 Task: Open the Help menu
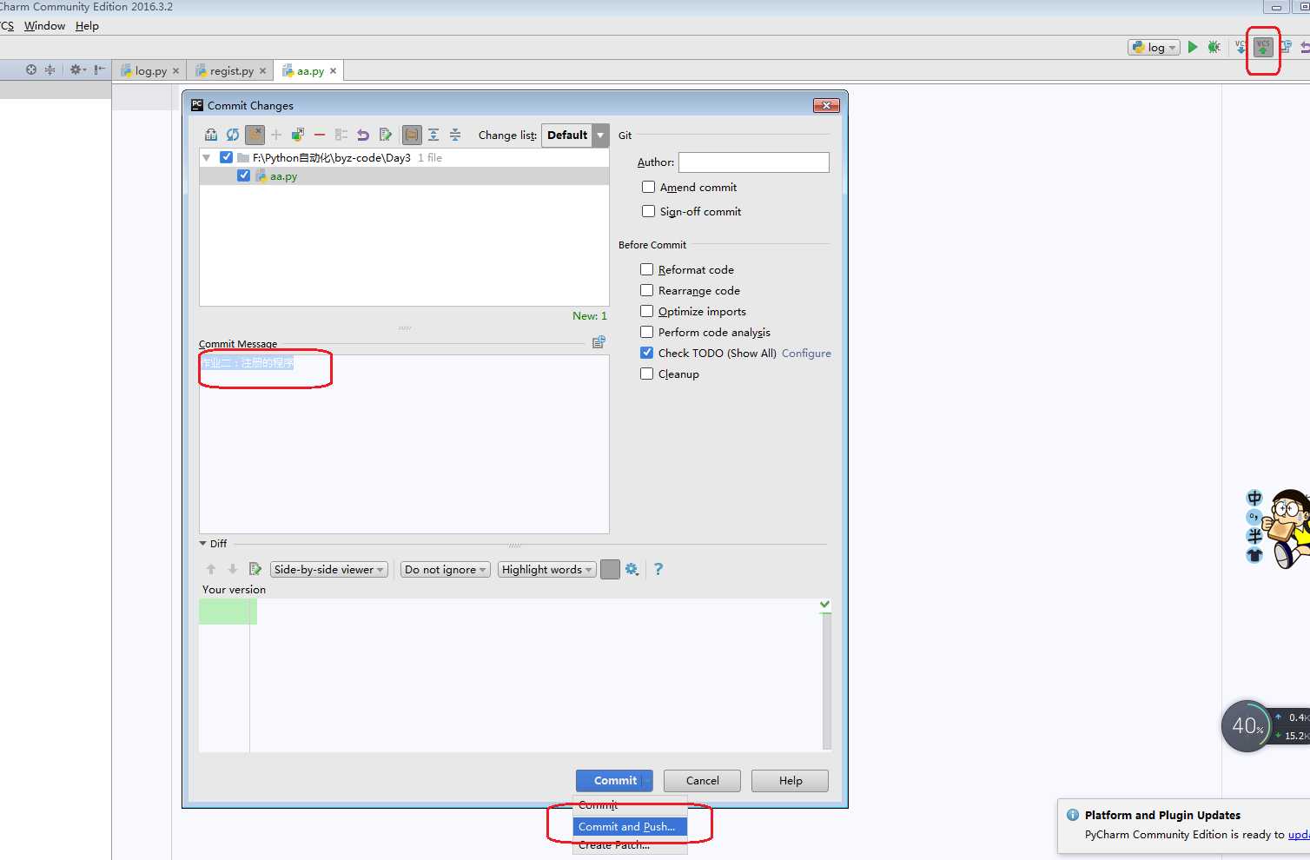[87, 26]
